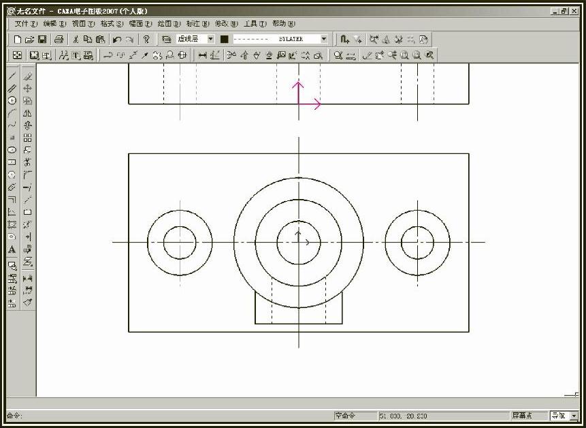Select the Array edit tool
The image size is (586, 428).
pyautogui.click(x=28, y=138)
